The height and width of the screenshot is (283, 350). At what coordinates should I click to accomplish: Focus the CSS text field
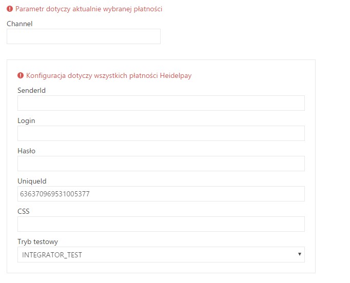[x=161, y=224]
